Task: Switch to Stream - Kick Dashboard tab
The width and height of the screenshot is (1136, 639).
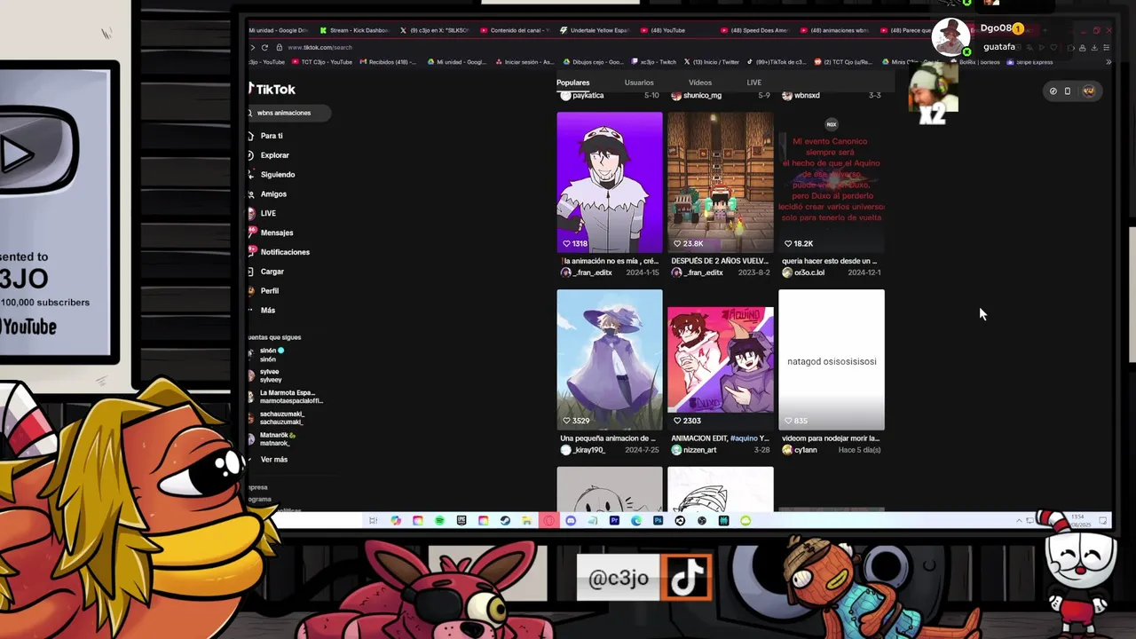Action: pyautogui.click(x=354, y=30)
